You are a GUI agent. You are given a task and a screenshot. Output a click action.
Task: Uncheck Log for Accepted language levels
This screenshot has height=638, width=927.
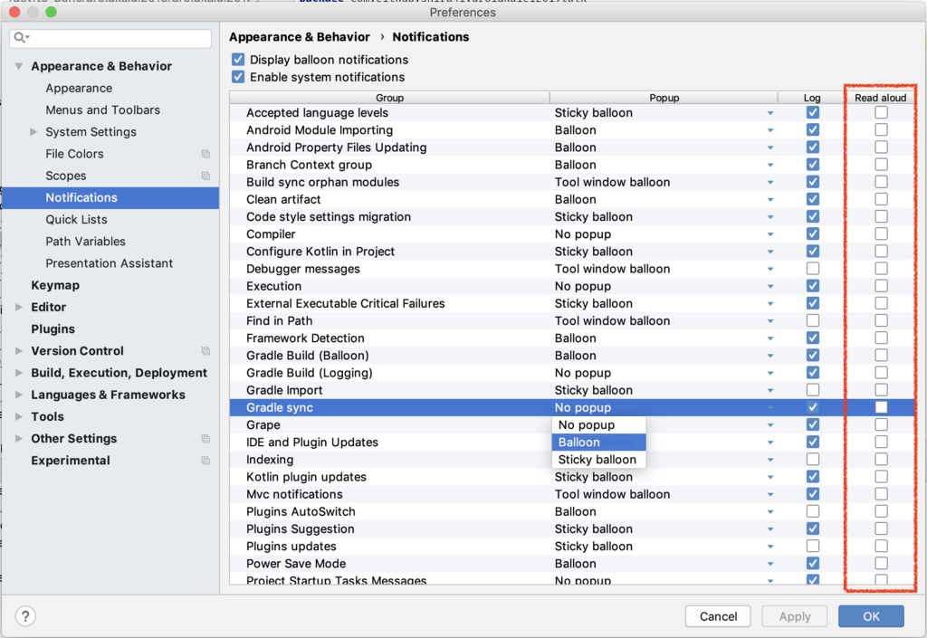813,112
